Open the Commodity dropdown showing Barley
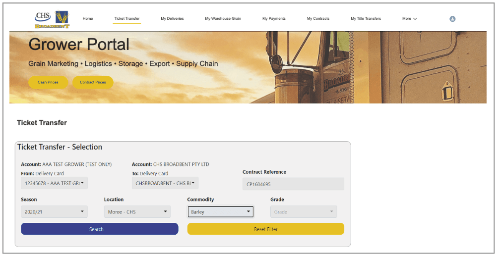Screen dimensions: 497x257 pyautogui.click(x=220, y=212)
